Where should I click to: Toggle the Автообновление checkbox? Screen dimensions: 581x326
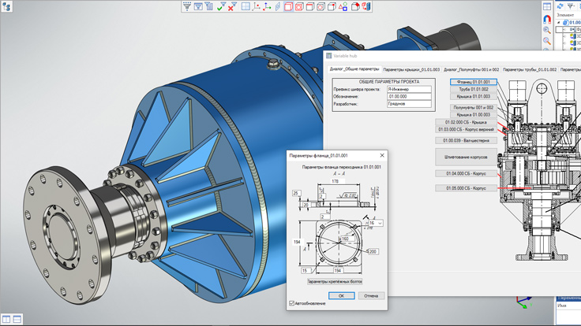[291, 303]
